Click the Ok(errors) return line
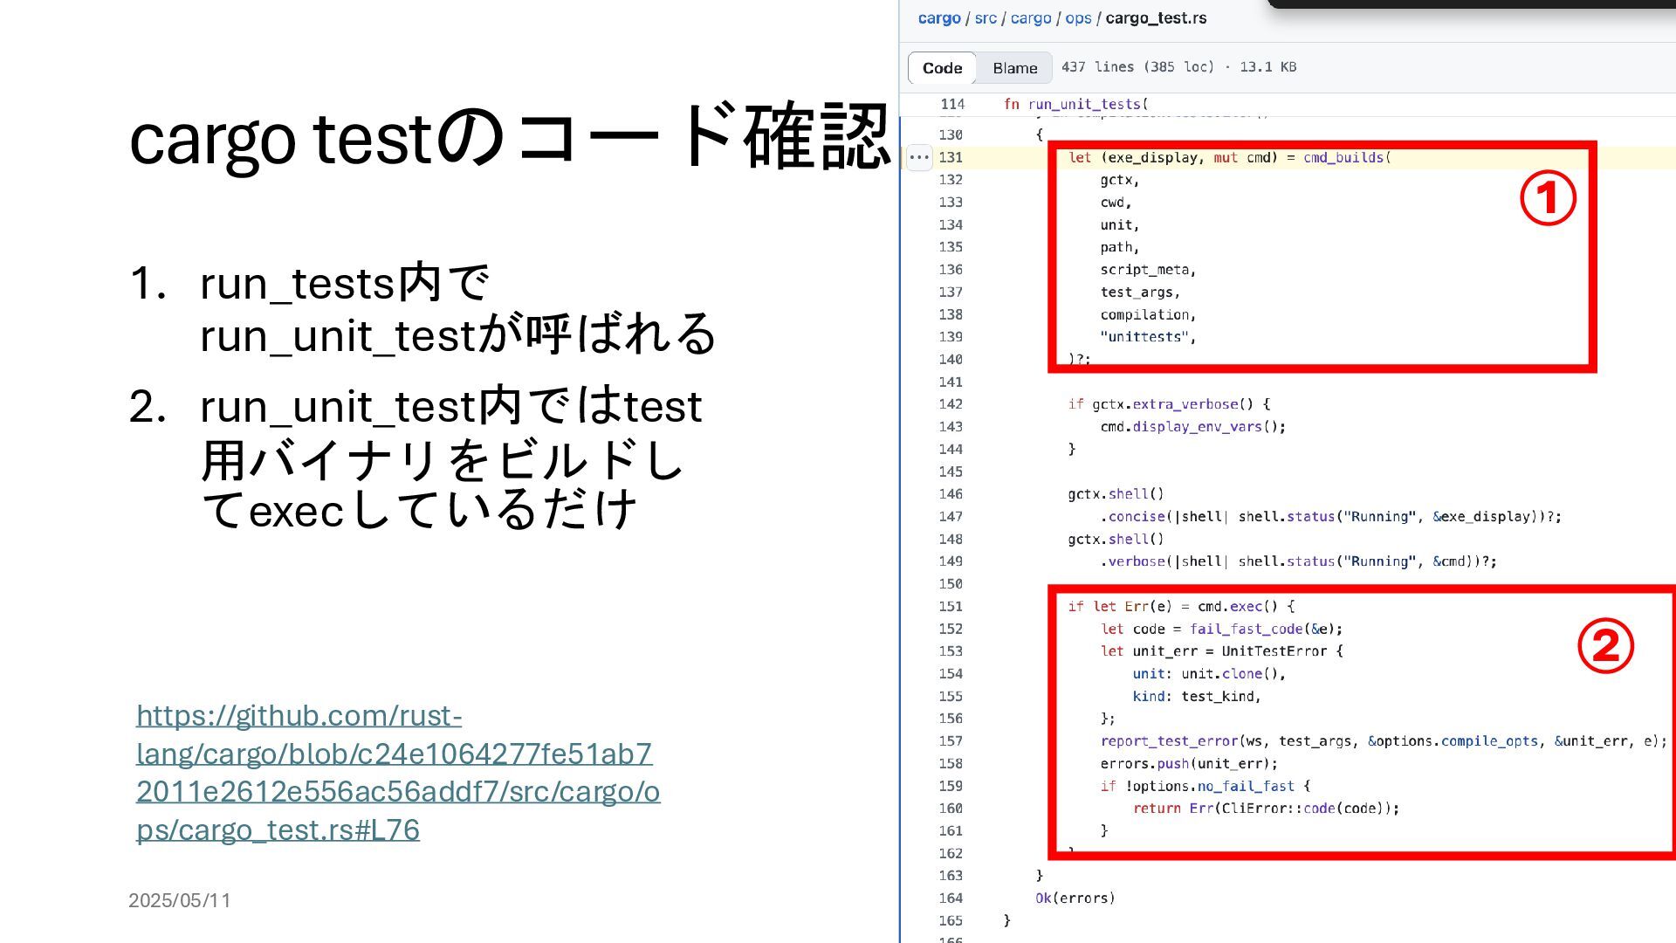Viewport: 1676px width, 943px height. pos(1075,898)
